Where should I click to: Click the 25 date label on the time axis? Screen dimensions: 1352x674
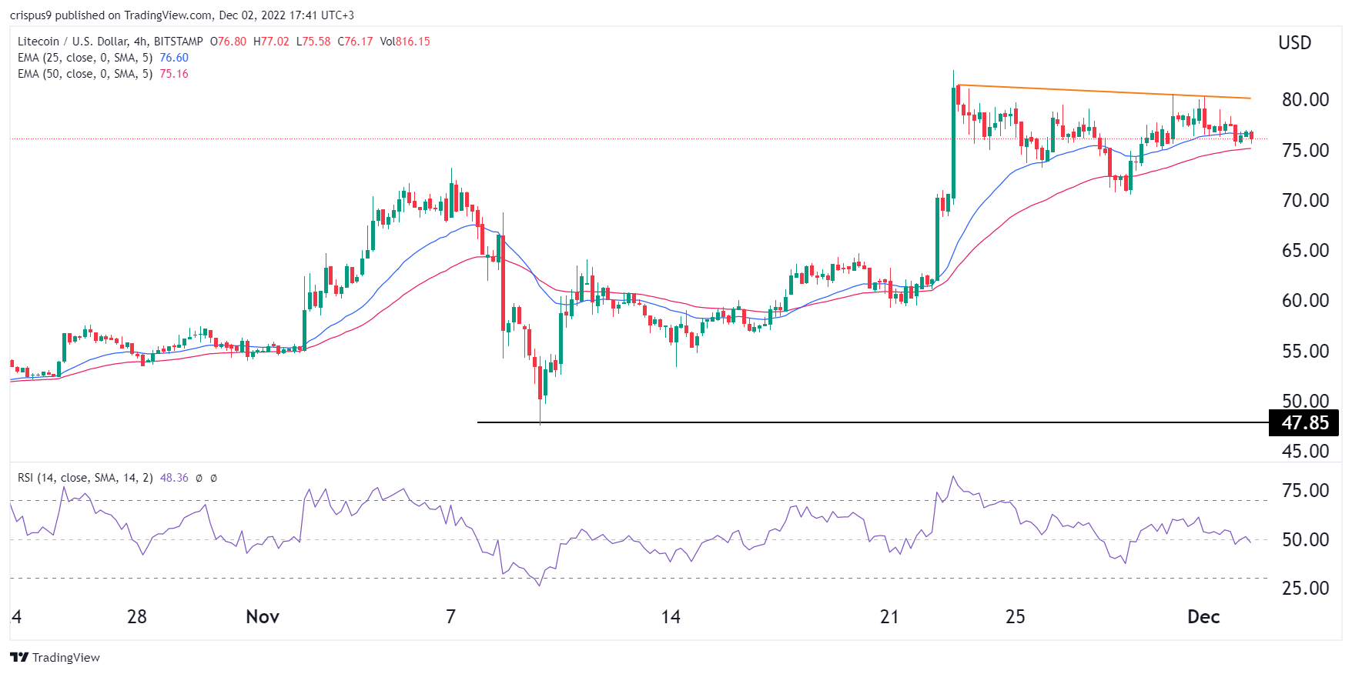tap(1015, 616)
